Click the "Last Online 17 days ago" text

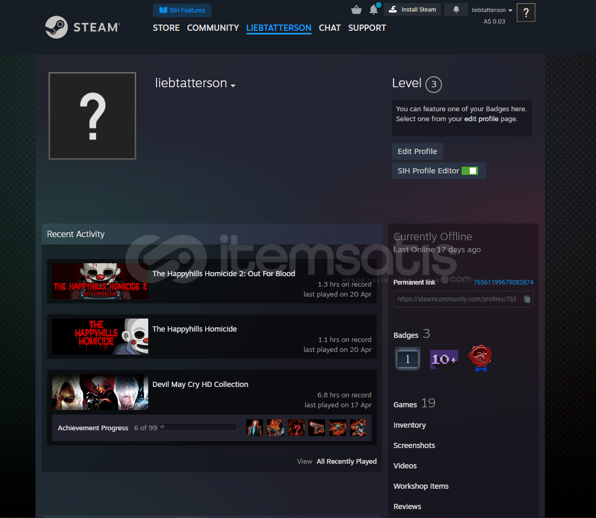pos(437,250)
